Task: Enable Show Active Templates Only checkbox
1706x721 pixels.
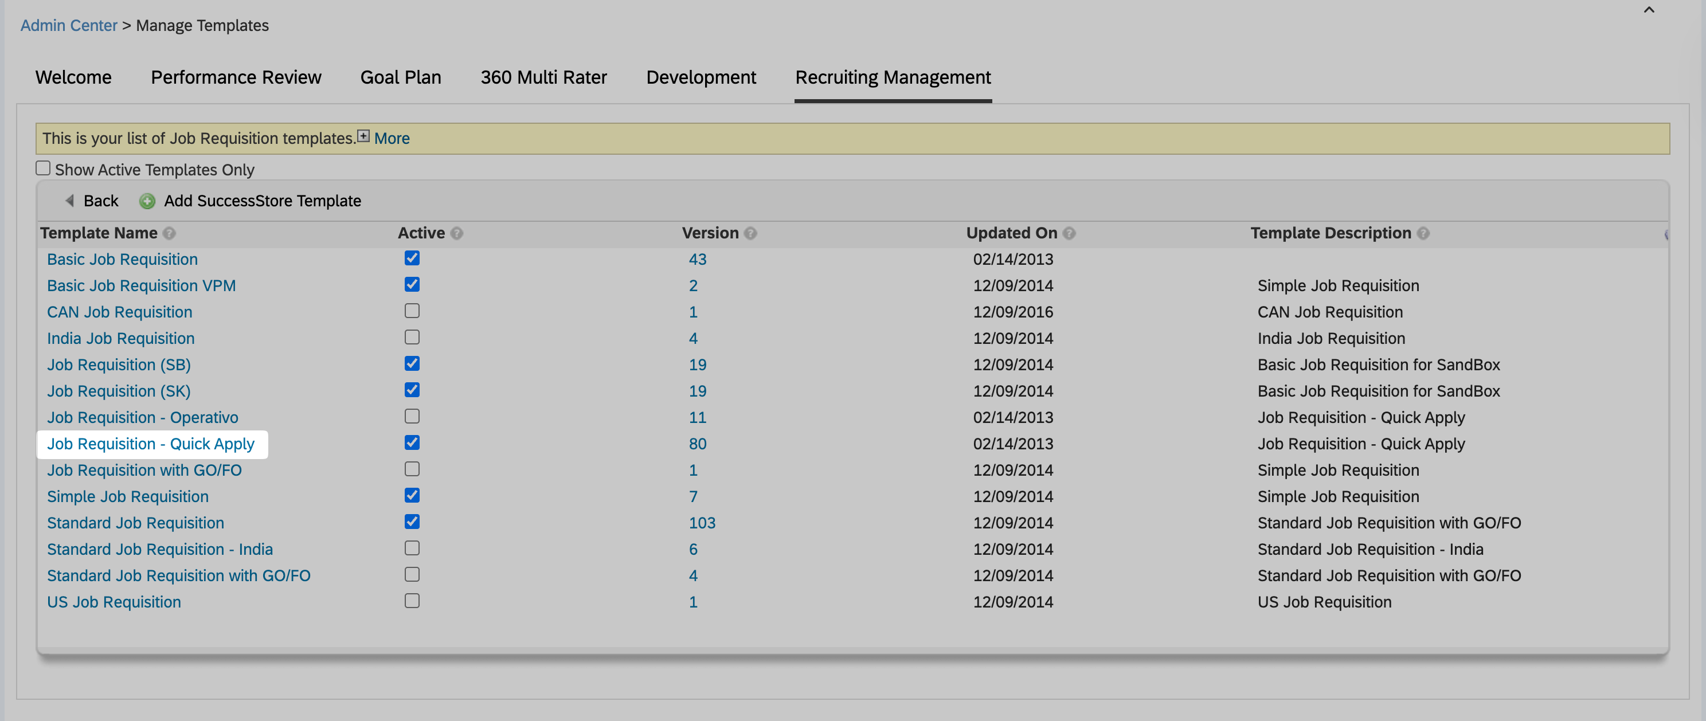Action: [43, 168]
